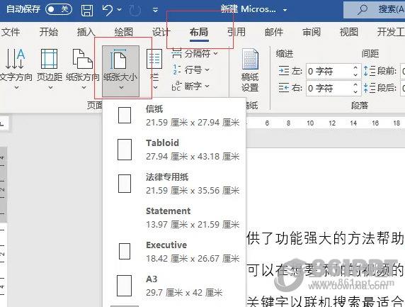Open the 栏 columns tool

pyautogui.click(x=154, y=69)
